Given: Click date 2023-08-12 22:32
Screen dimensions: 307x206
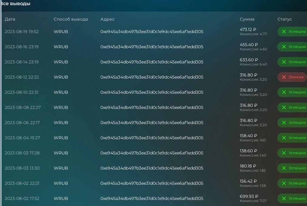Looking at the screenshot, I should tap(22, 77).
